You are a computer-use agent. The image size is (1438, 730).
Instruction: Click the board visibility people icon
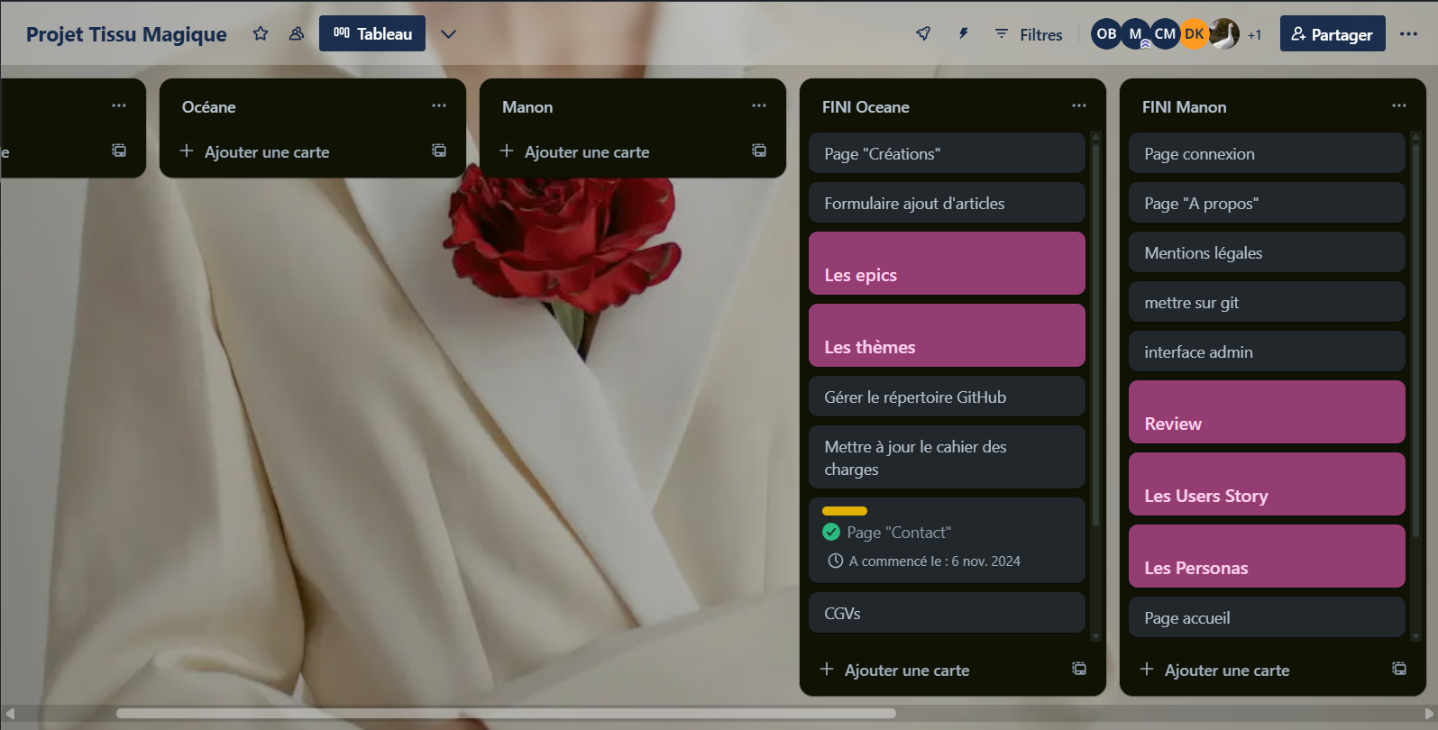297,34
